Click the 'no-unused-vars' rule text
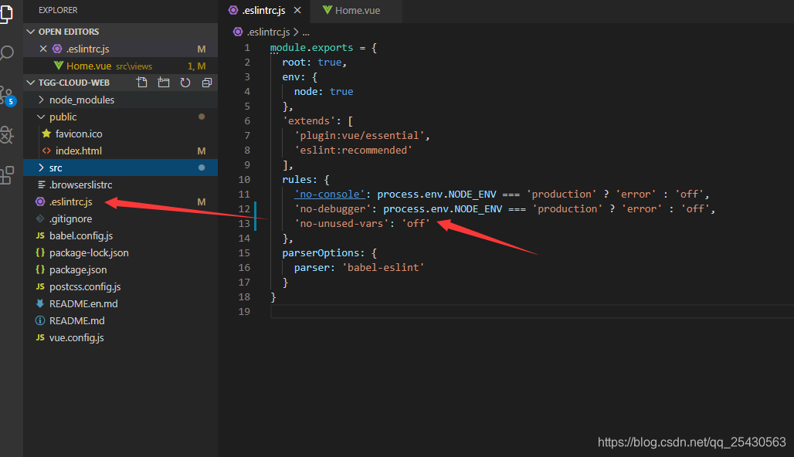Screen dimensions: 794x457 (x=342, y=224)
